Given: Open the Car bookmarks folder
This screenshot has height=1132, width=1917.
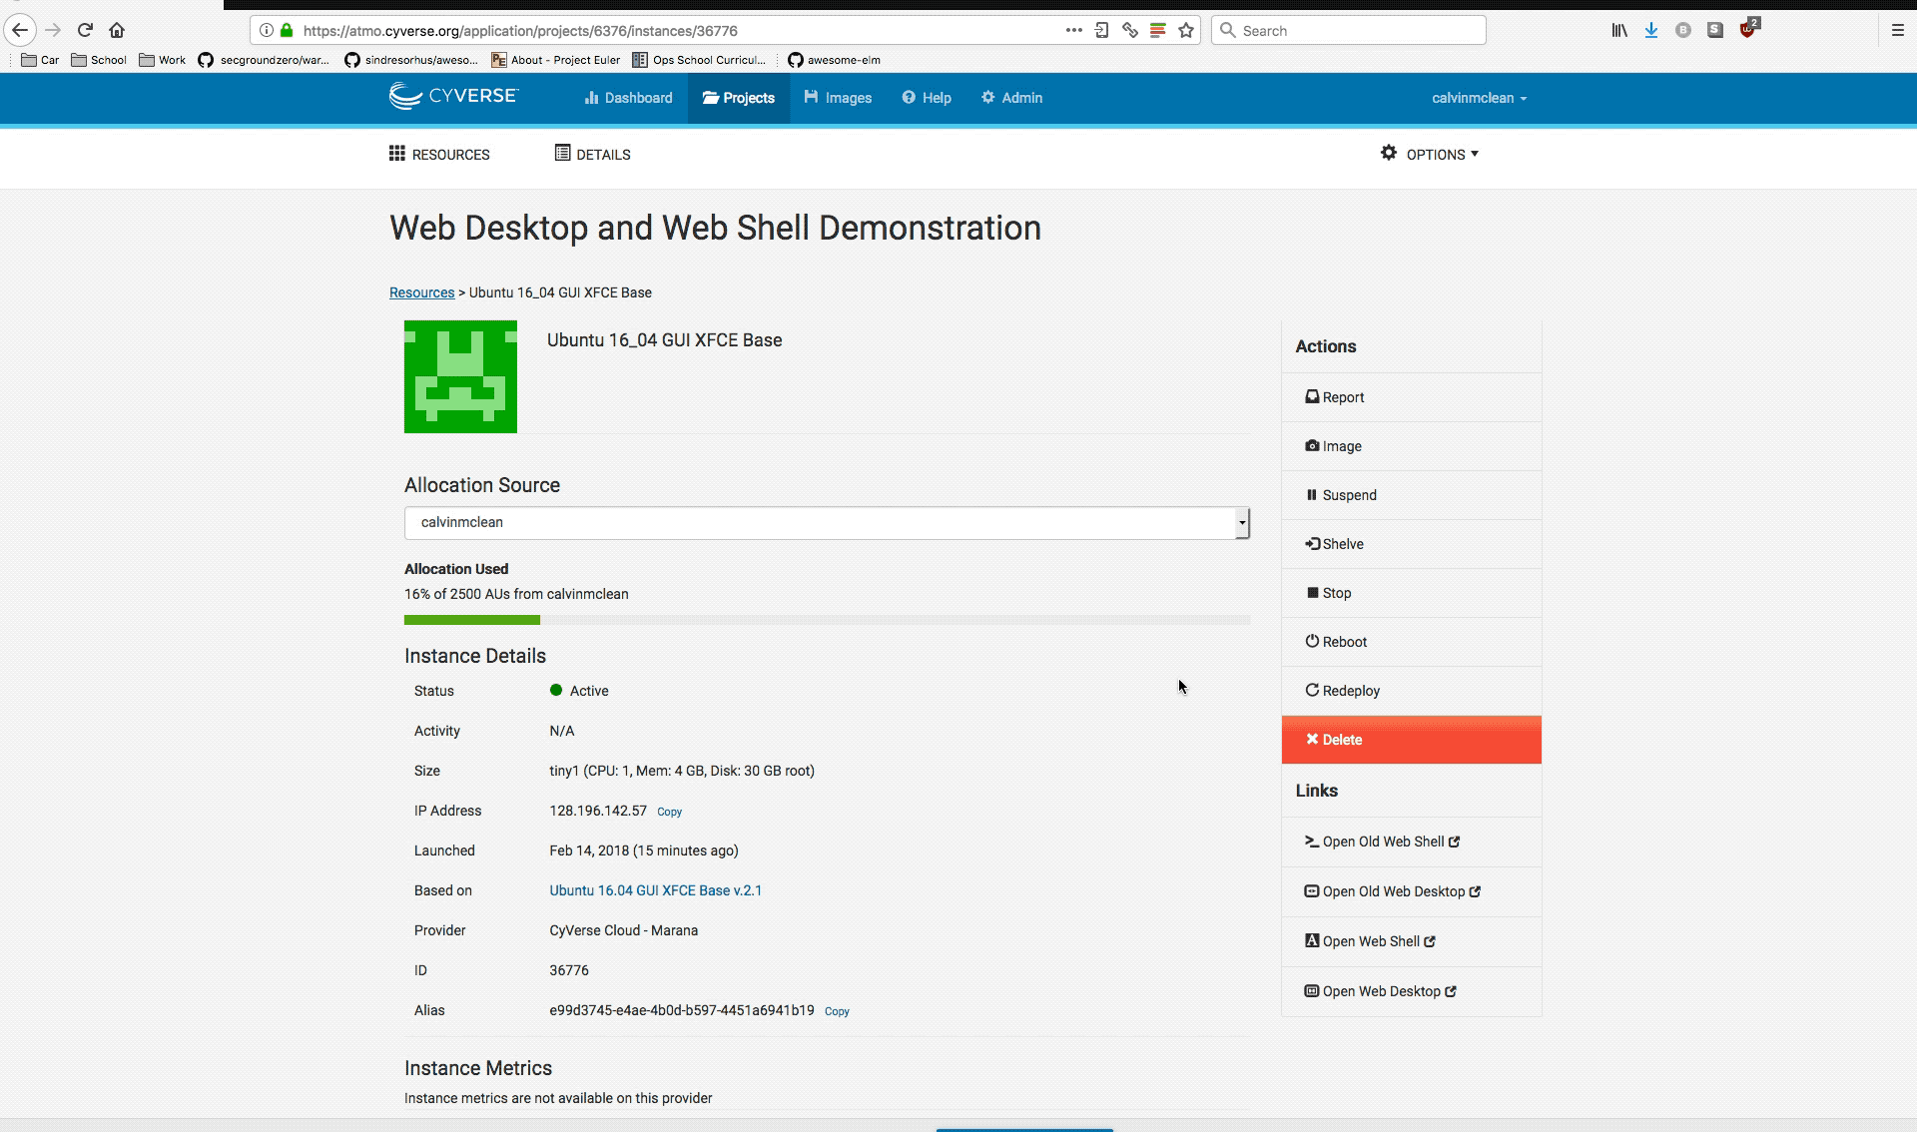Looking at the screenshot, I should tap(40, 60).
